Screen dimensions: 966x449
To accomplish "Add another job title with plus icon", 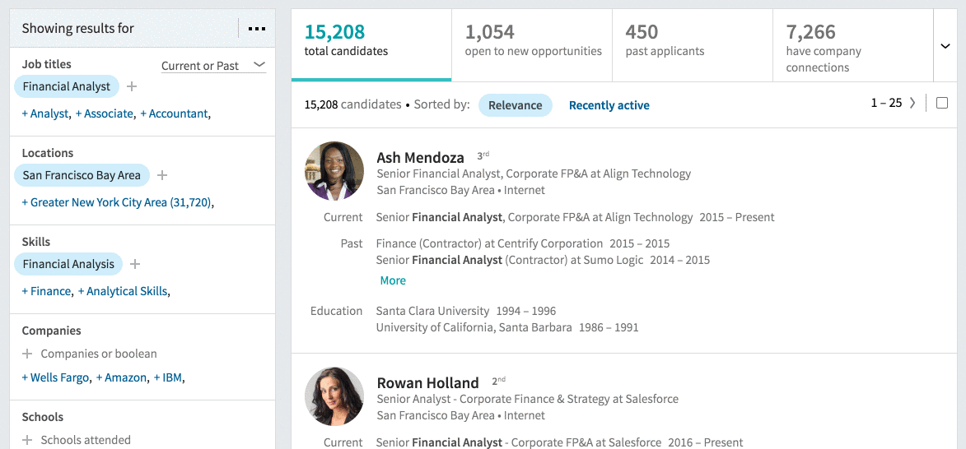I will pos(131,86).
